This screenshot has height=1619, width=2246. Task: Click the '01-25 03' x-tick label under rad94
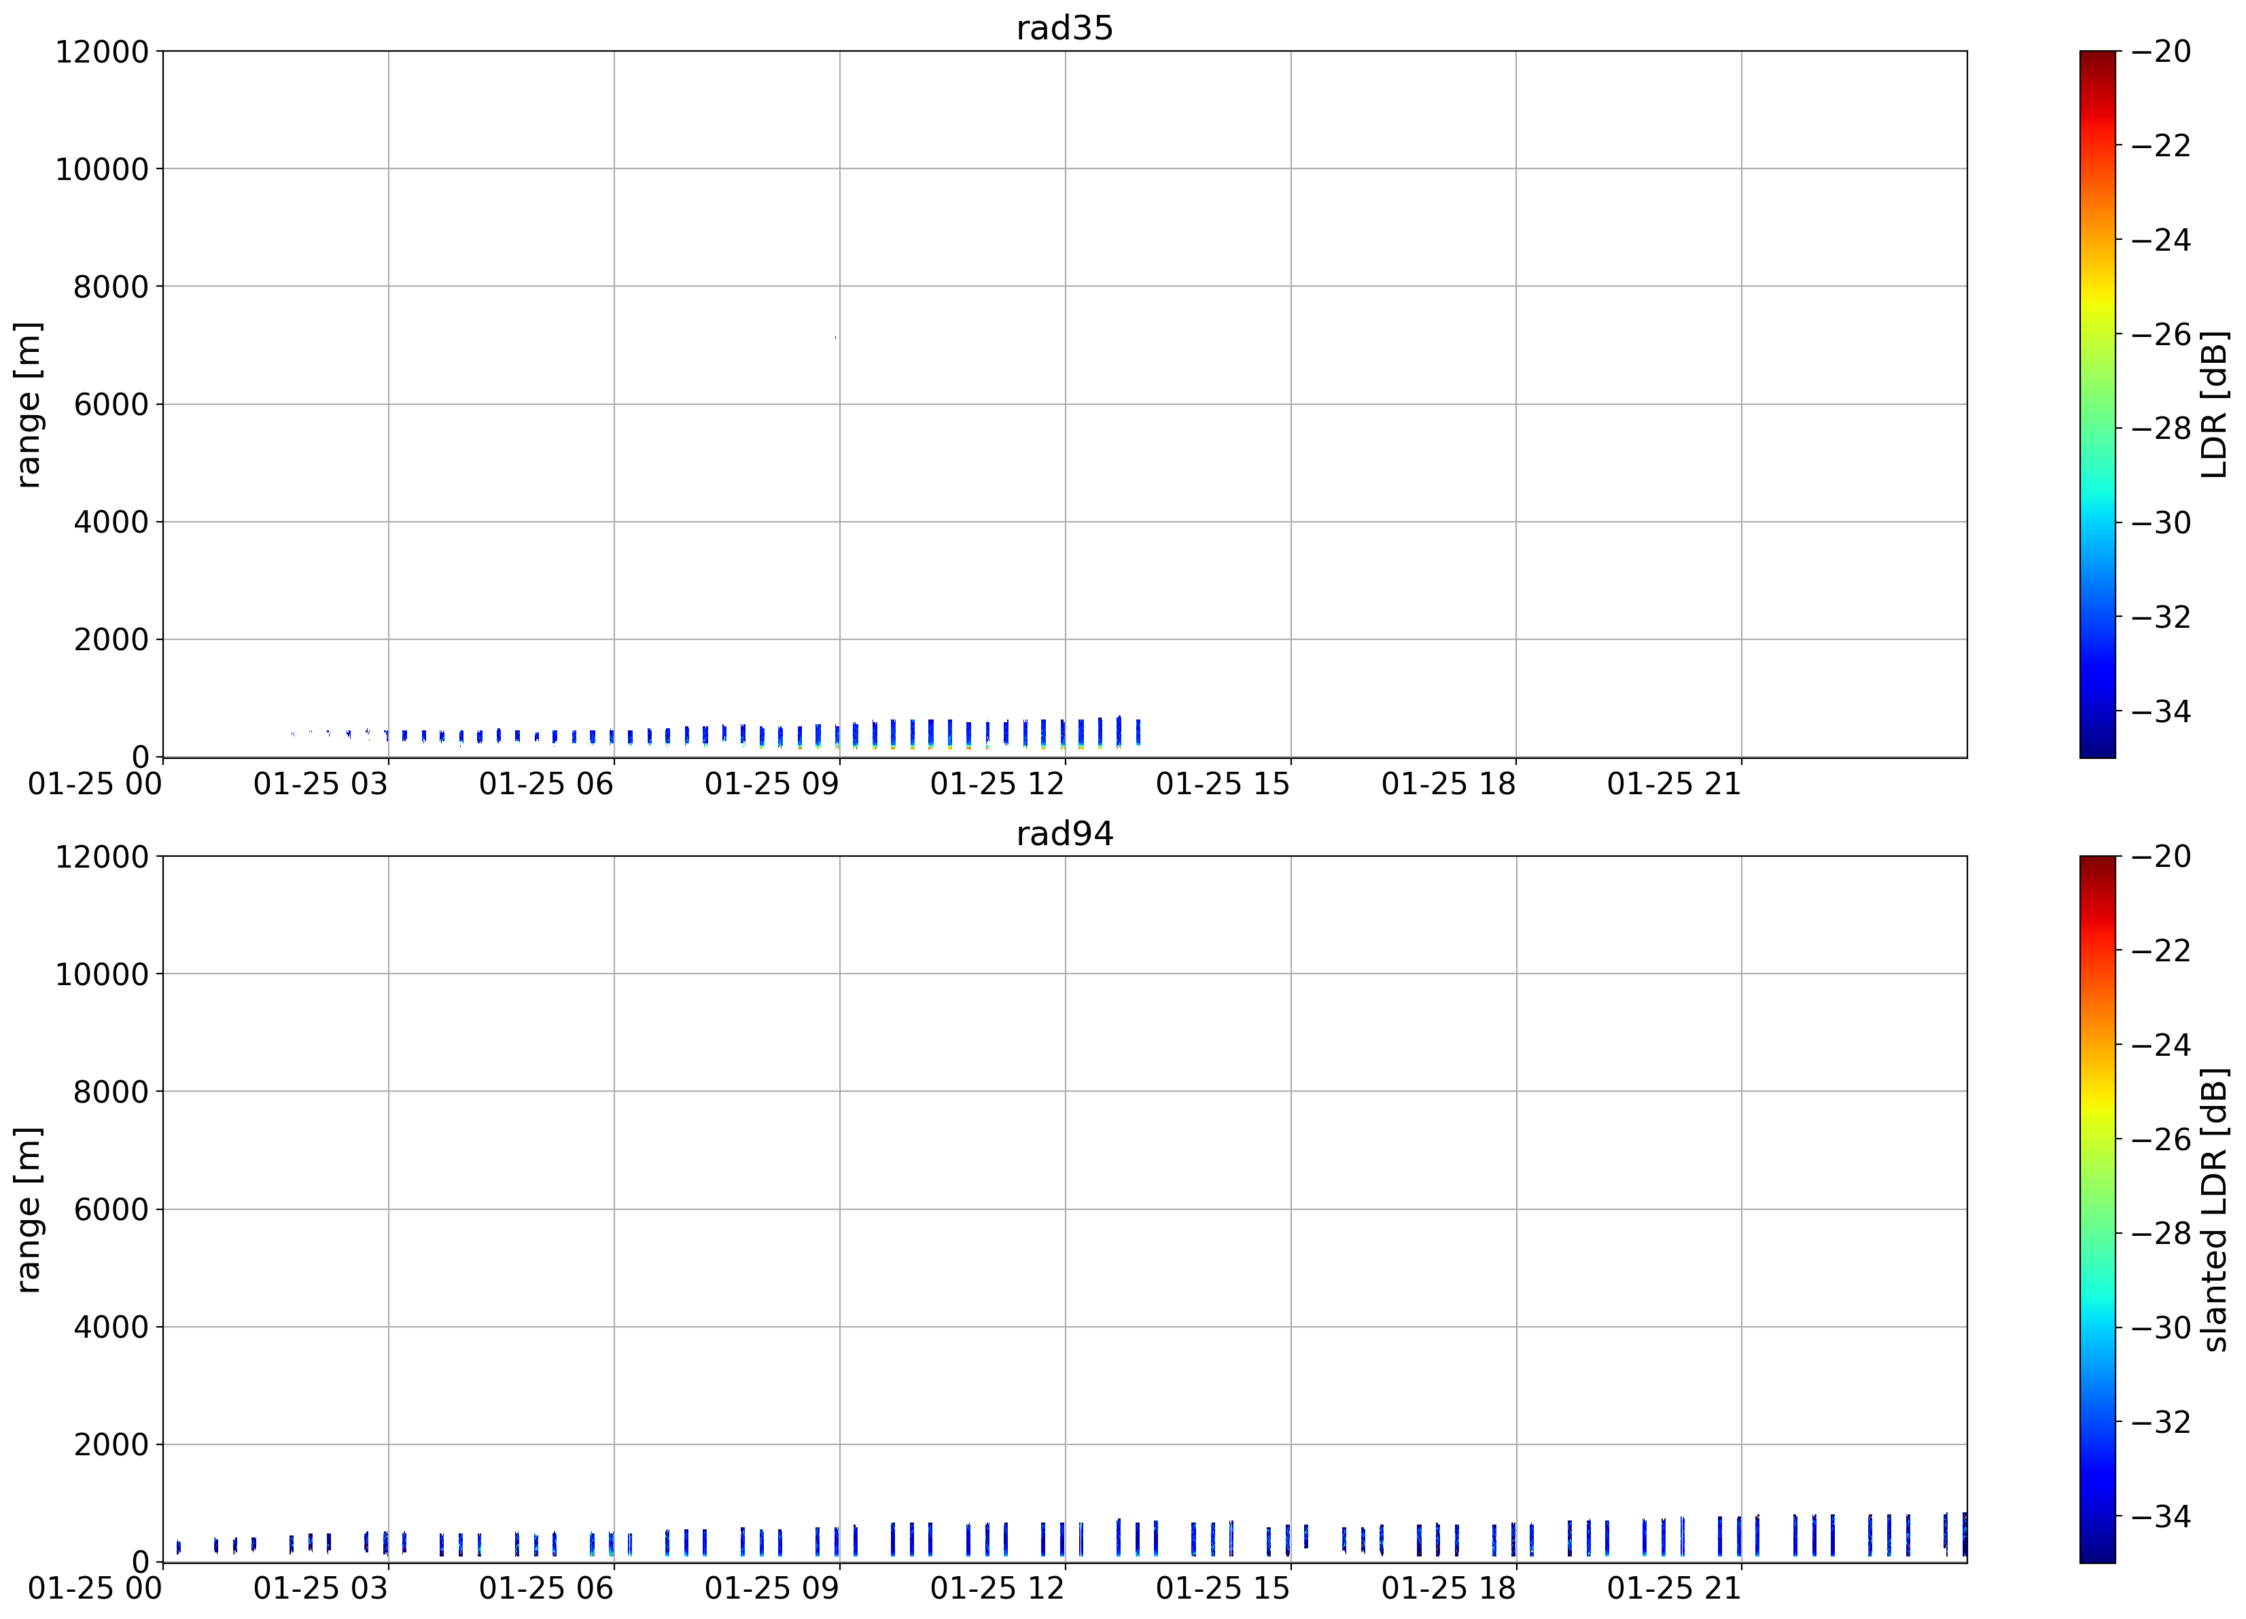(321, 1589)
